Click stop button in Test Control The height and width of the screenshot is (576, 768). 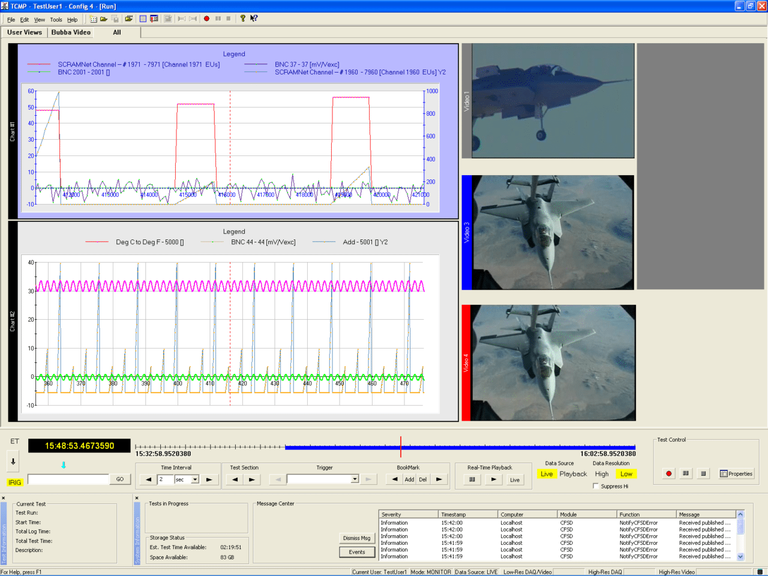[x=703, y=473]
